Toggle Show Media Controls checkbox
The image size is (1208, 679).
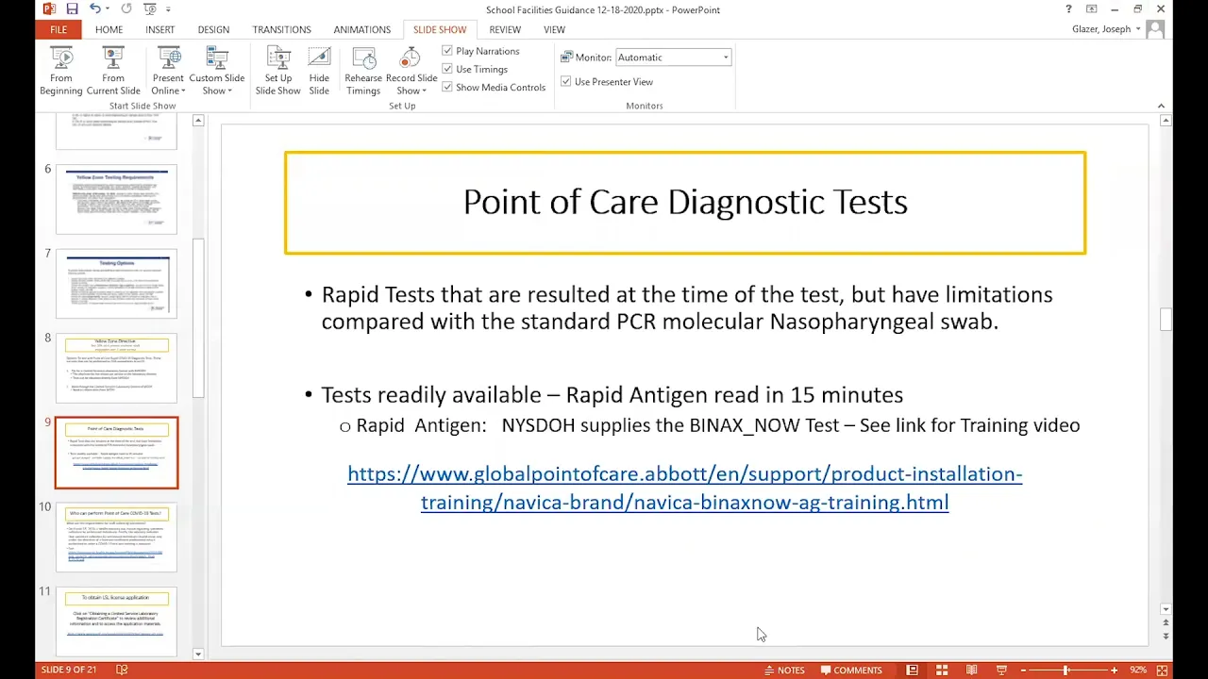tap(447, 87)
